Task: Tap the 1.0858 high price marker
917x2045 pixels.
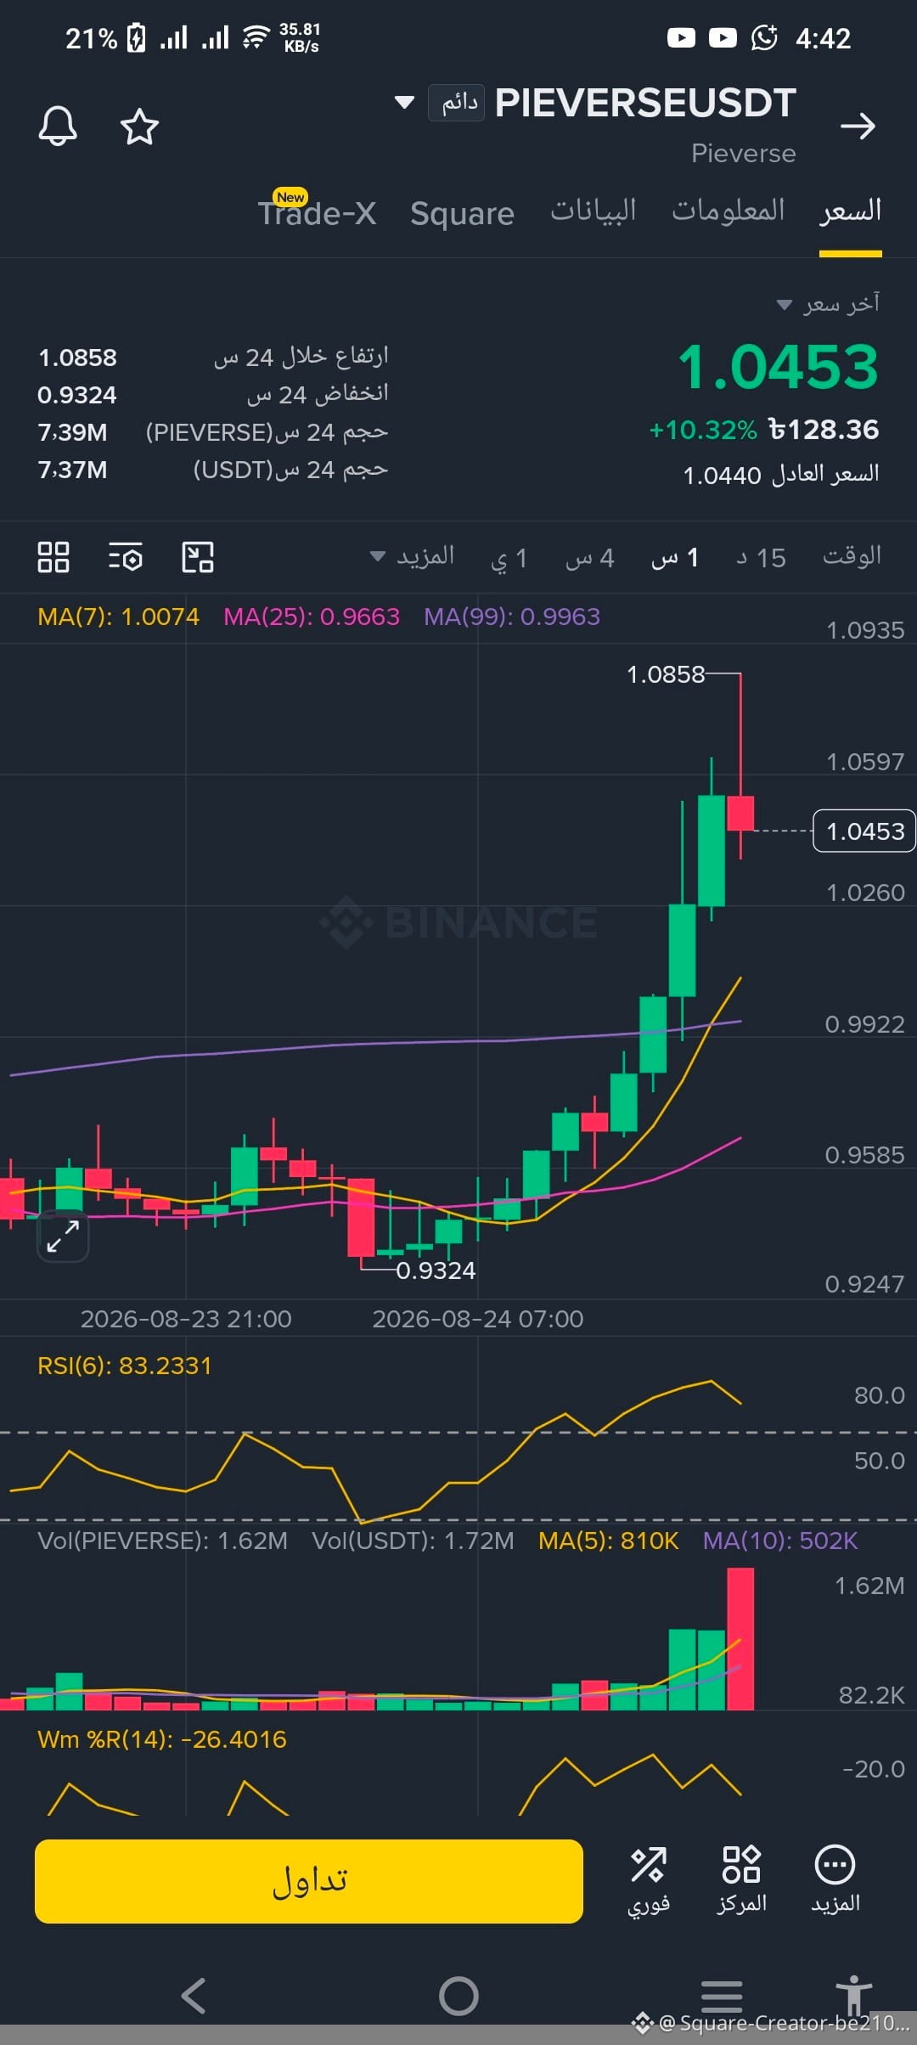Action: (666, 674)
